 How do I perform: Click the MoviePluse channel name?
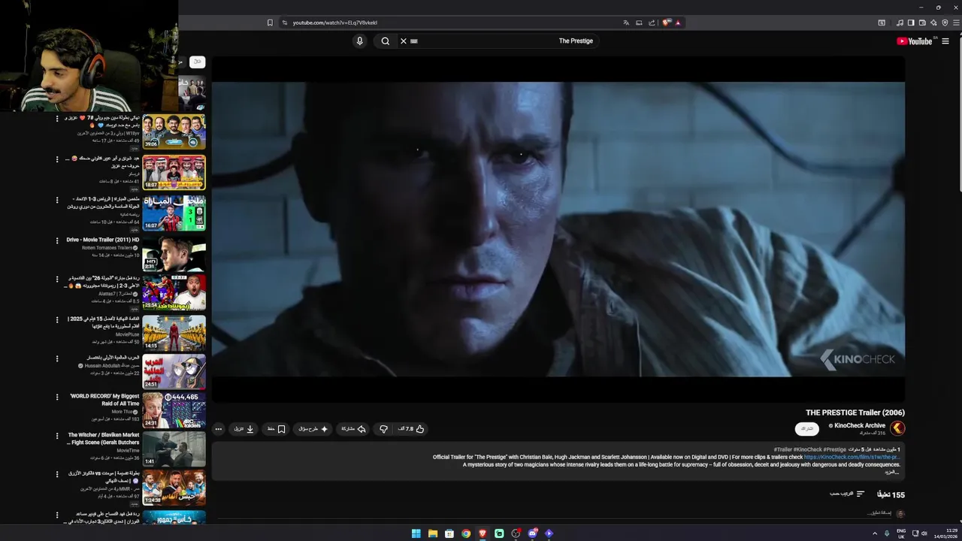[128, 334]
